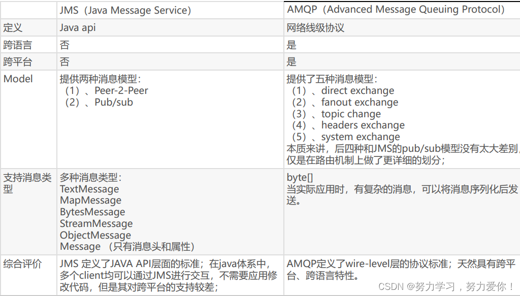Click the 'fanout exchange' entry

click(360, 103)
